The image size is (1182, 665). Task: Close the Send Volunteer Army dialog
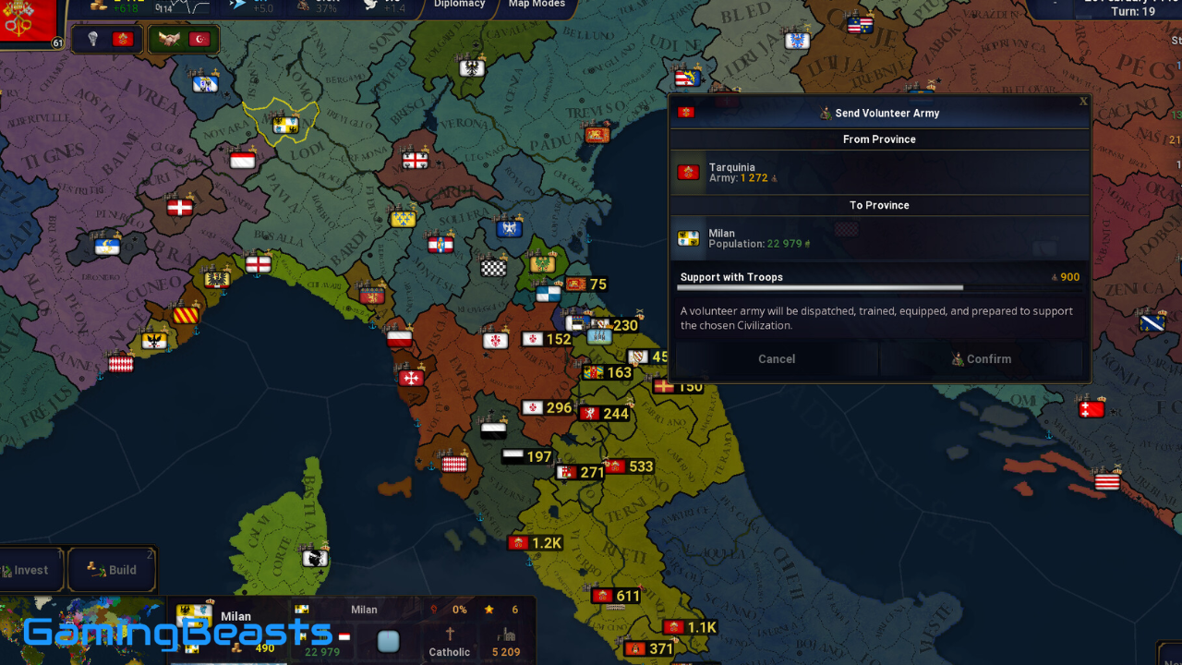click(x=1083, y=102)
